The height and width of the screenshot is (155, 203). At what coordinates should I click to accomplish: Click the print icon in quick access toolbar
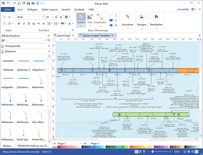coord(33,3)
